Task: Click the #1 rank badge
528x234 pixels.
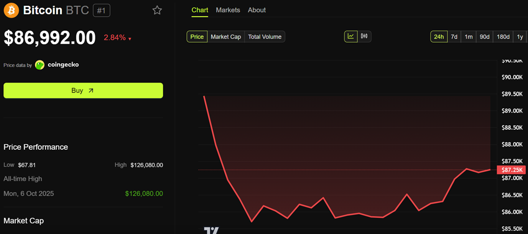Action: point(101,11)
